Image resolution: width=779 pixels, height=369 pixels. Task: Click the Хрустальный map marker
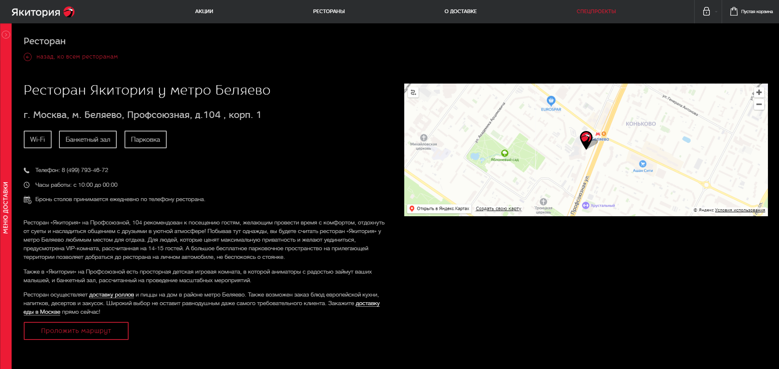tap(586, 206)
